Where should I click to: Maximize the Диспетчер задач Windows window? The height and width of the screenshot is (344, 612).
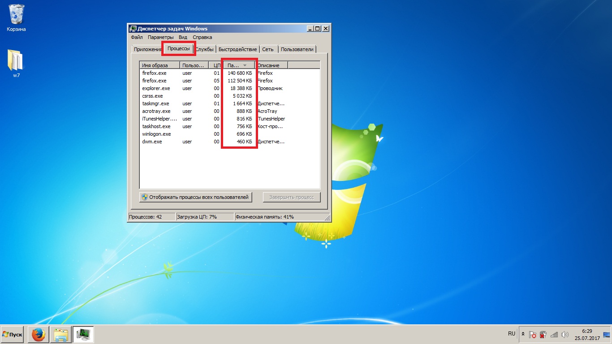pyautogui.click(x=318, y=29)
